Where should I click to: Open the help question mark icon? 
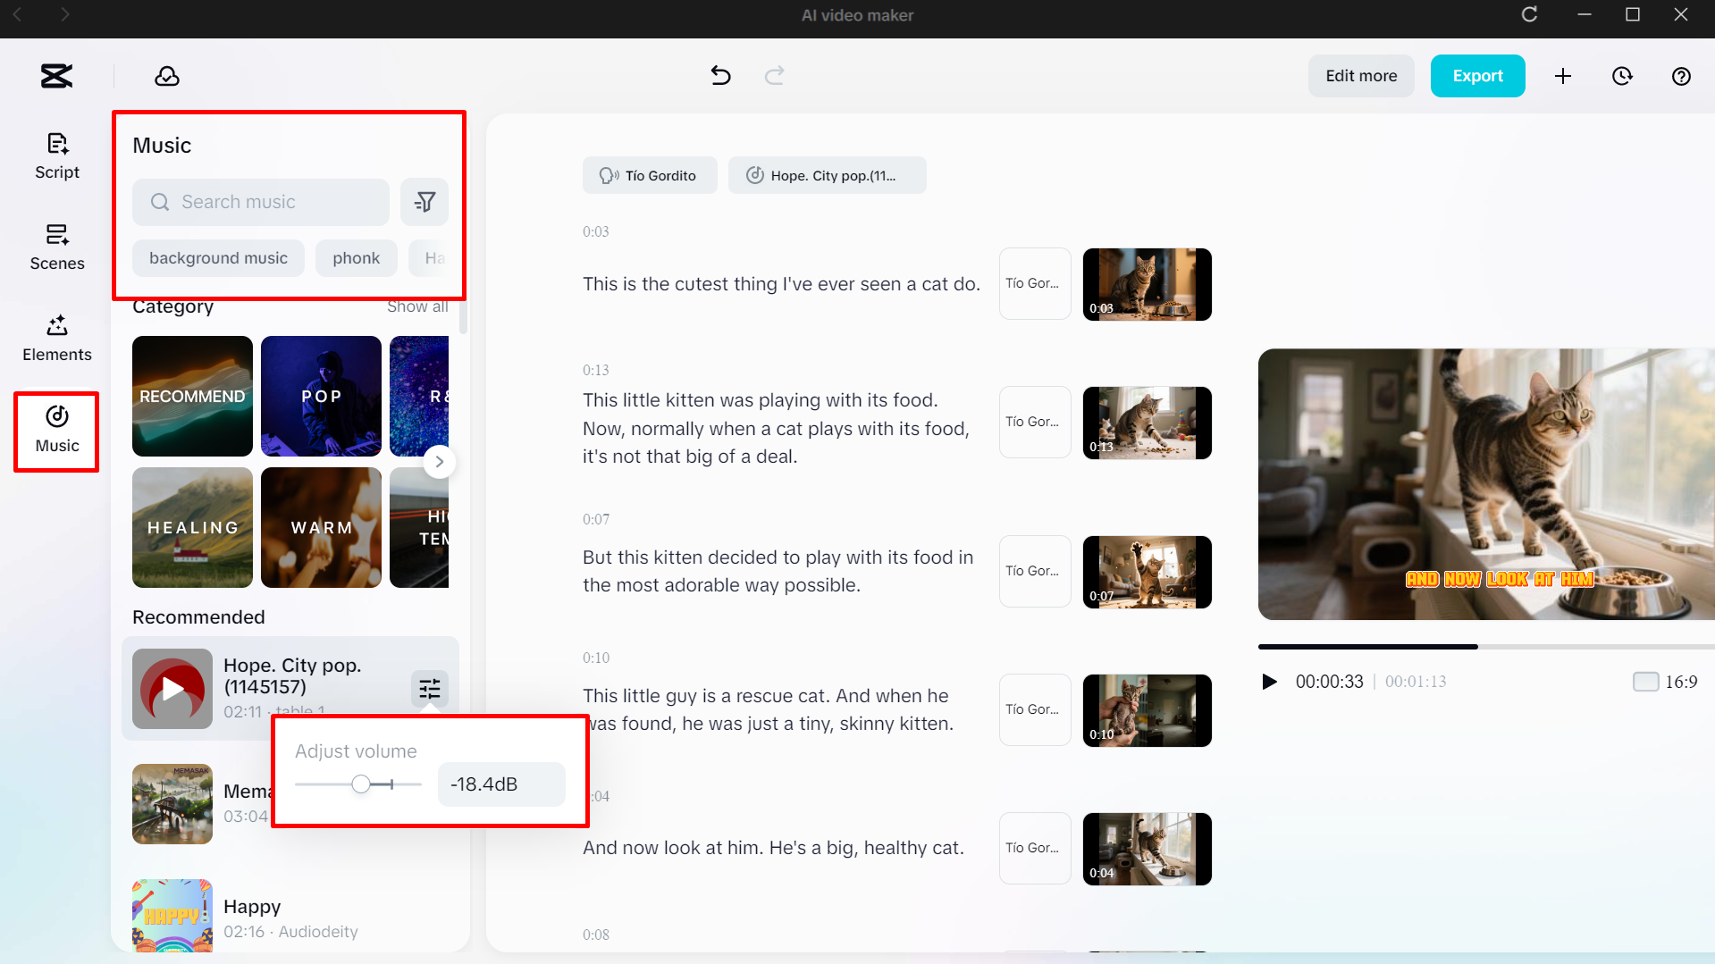tap(1681, 76)
